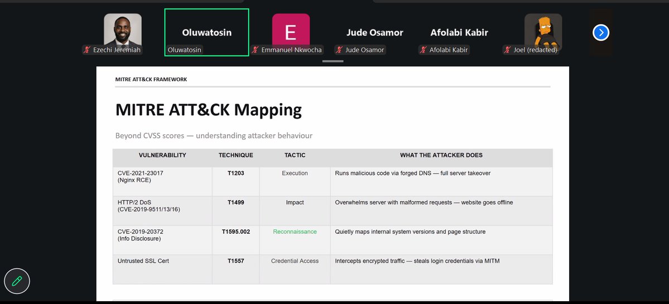Select Afolabi Kabir's participant tile

(459, 32)
